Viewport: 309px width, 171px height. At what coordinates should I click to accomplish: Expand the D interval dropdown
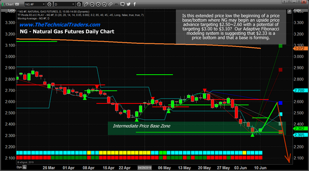point(73,4)
